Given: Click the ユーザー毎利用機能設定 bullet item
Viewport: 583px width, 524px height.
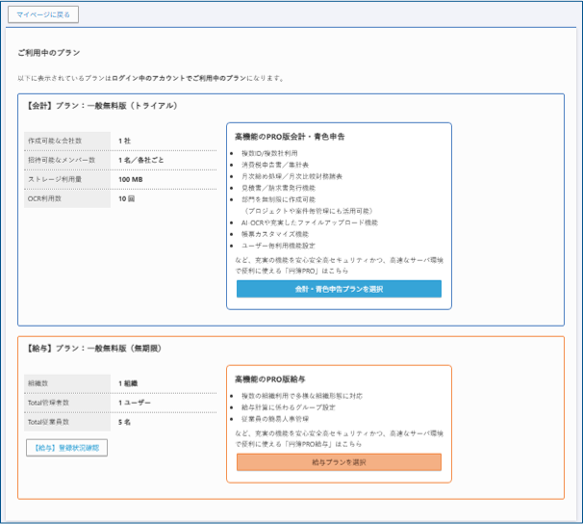Looking at the screenshot, I should point(286,245).
